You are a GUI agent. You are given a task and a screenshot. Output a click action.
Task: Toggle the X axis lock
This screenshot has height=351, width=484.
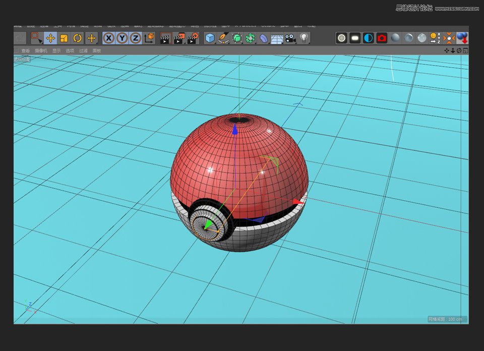[109, 38]
